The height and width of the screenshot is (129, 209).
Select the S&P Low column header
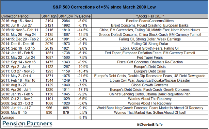tap(66, 16)
